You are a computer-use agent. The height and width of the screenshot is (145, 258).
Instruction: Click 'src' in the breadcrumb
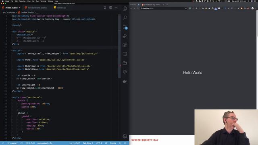[4, 12]
